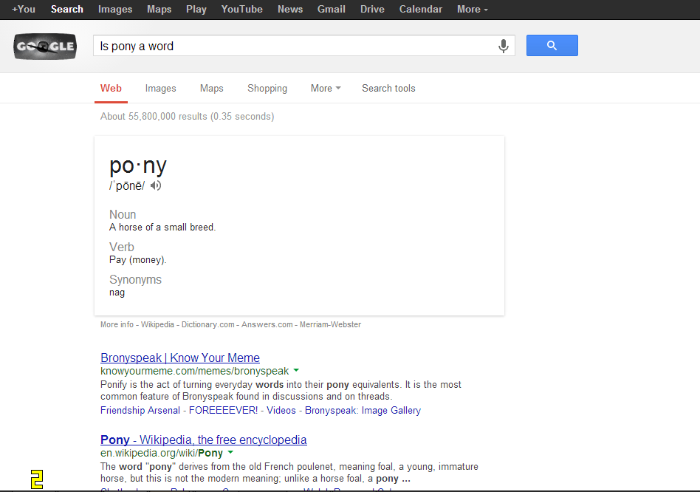This screenshot has width=700, height=492.
Task: Open the Bronyspeak: Image Gallery sitelink
Action: tap(363, 410)
